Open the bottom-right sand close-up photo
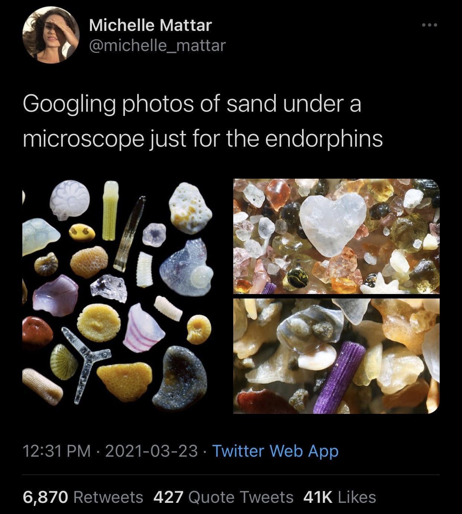 [x=336, y=355]
